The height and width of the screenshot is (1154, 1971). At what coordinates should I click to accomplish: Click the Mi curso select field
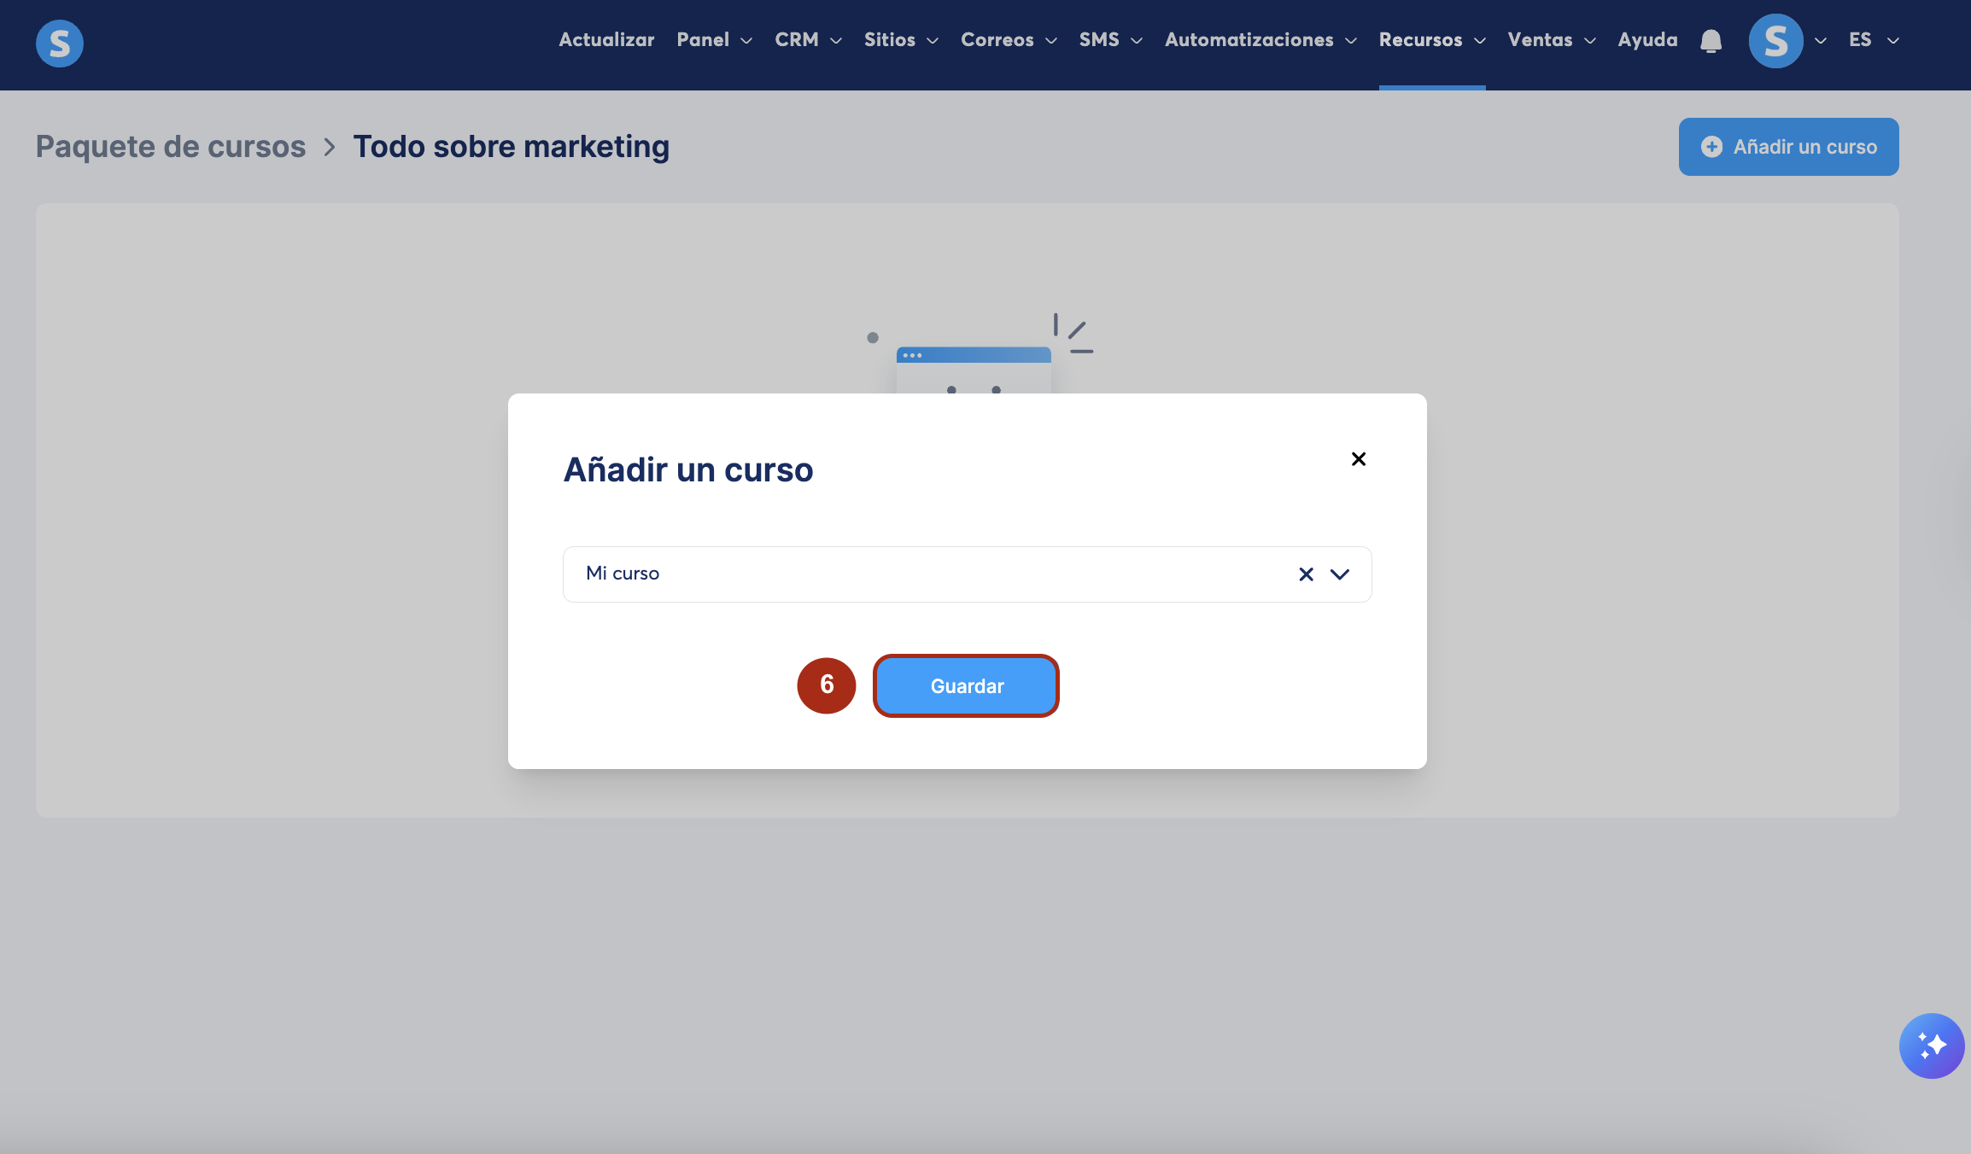tap(922, 574)
